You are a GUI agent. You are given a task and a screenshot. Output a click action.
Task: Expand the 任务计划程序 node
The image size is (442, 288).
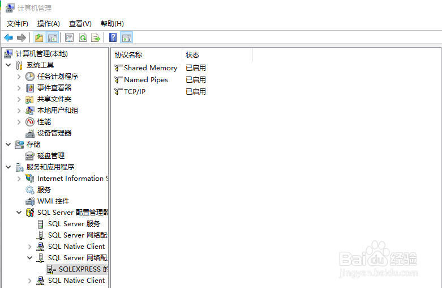(x=19, y=77)
